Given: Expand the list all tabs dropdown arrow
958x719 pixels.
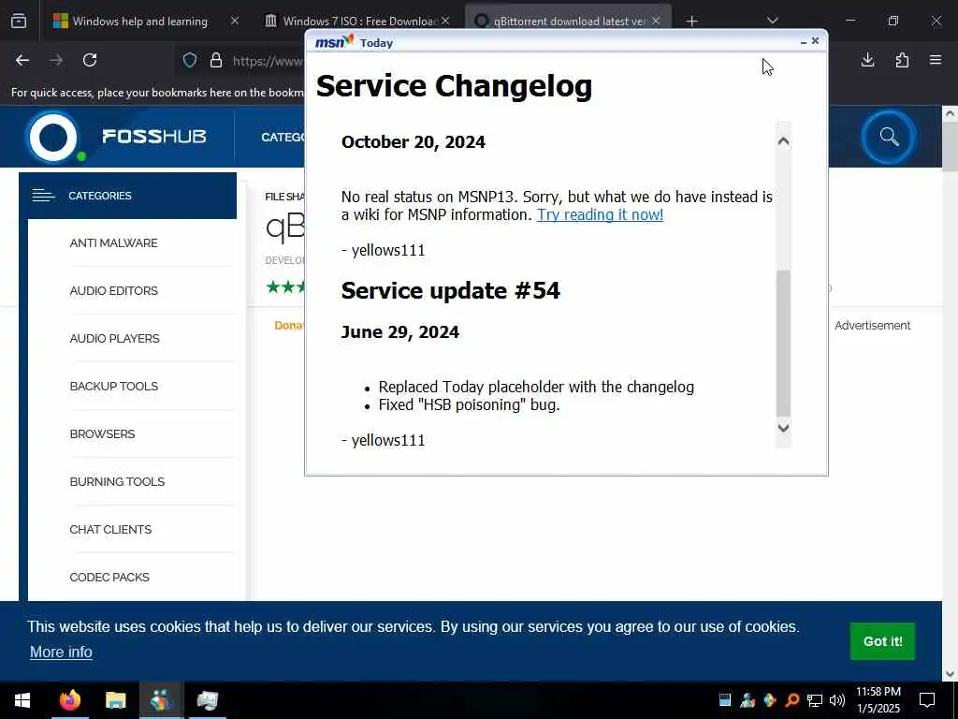Looking at the screenshot, I should point(772,21).
